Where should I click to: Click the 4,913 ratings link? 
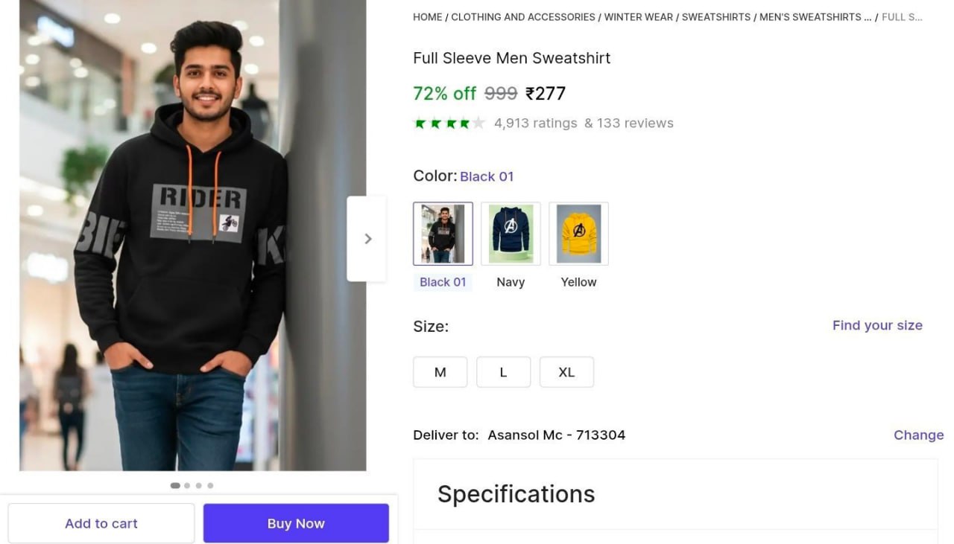(535, 122)
